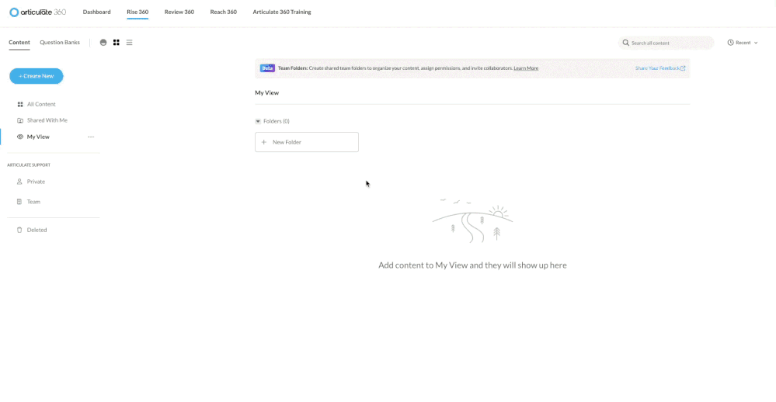Focus the Search all content field
Image resolution: width=776 pixels, height=402 pixels.
point(666,43)
